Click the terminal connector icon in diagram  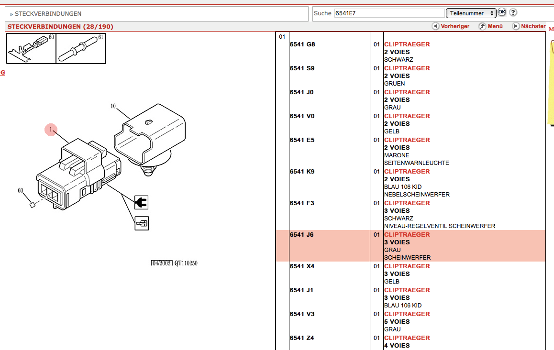[142, 223]
